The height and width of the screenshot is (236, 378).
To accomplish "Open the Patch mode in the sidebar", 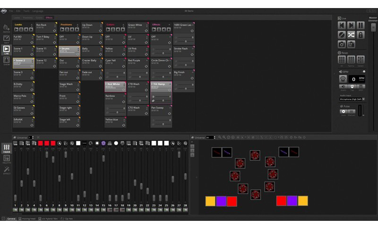I will [7, 28].
